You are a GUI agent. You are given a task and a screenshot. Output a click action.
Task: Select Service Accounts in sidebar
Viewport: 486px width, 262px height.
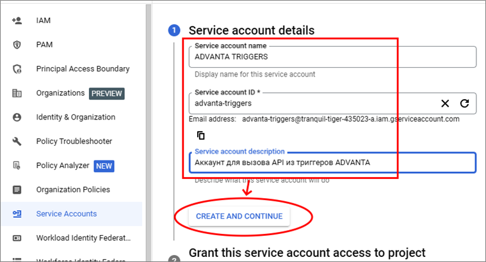click(x=71, y=213)
